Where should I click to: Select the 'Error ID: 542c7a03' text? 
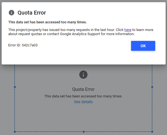(x=23, y=45)
